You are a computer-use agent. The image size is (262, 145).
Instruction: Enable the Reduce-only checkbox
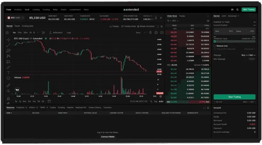point(215,46)
